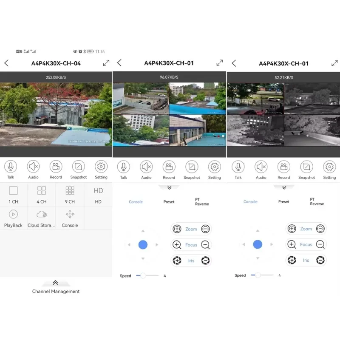Collapse the console panel on 96.07KB/S screen
This screenshot has height=340, width=340.
point(169,187)
